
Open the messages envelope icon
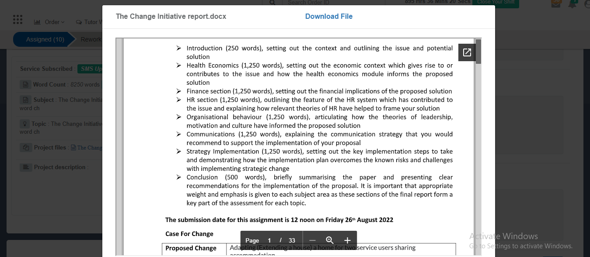(x=556, y=4)
